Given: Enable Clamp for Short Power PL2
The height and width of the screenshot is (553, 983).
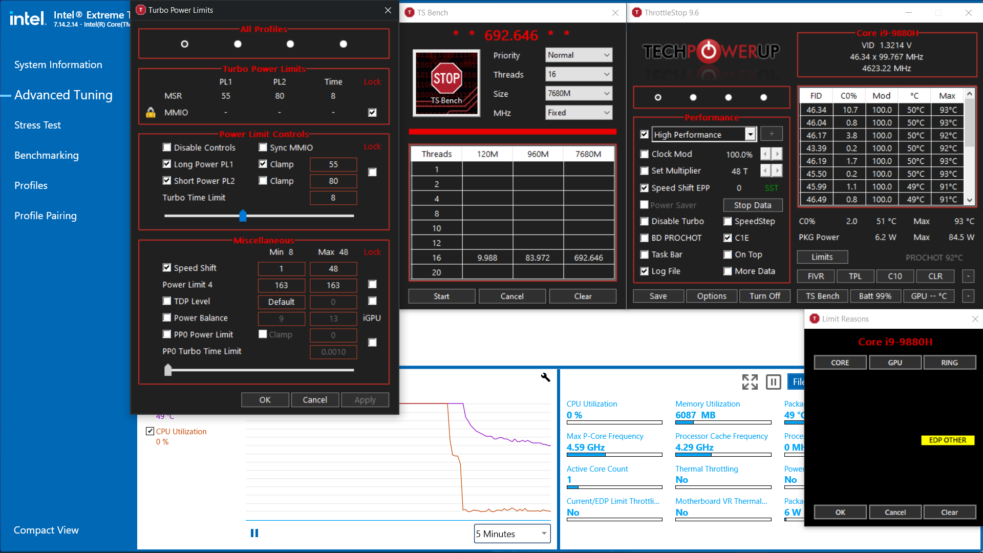Looking at the screenshot, I should [263, 181].
